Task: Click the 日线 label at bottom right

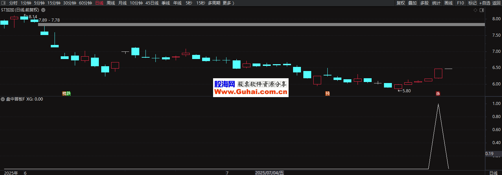Action: pos(493,173)
